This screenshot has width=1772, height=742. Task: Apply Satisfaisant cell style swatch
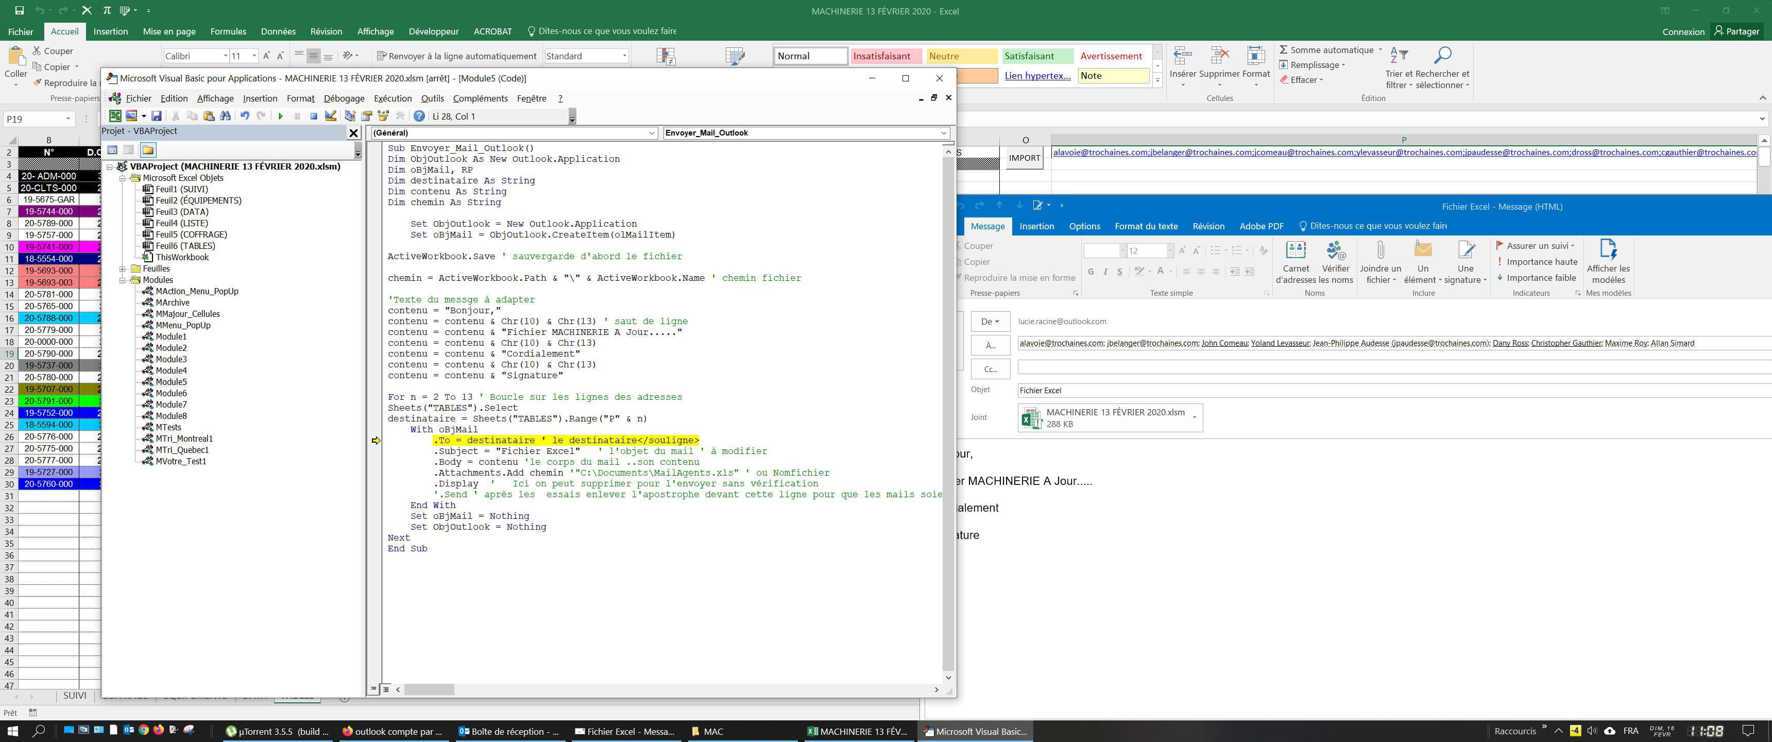(x=1037, y=56)
